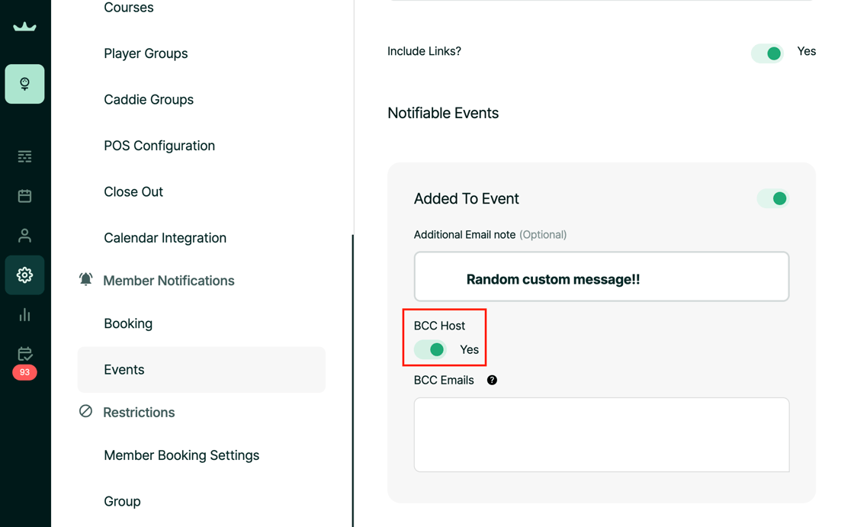
Task: Open the bar chart reports icon
Action: click(x=24, y=314)
